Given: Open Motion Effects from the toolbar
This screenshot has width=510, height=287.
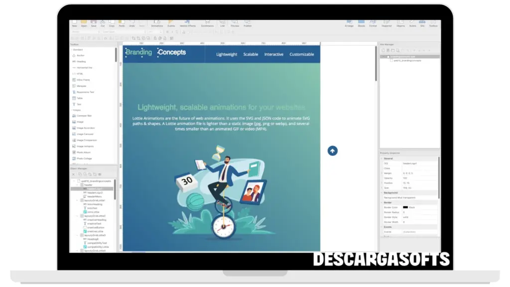Looking at the screenshot, I should pyautogui.click(x=188, y=23).
